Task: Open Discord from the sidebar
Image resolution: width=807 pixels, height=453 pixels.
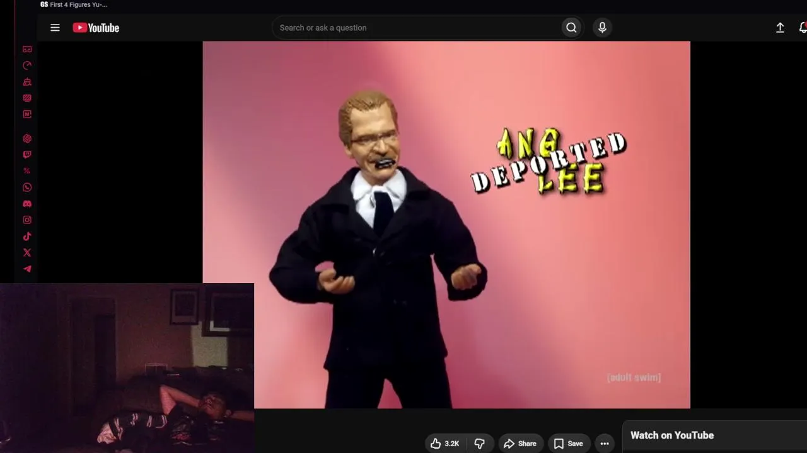Action: 27,204
